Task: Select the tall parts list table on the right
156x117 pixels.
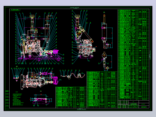Action: point(133,55)
